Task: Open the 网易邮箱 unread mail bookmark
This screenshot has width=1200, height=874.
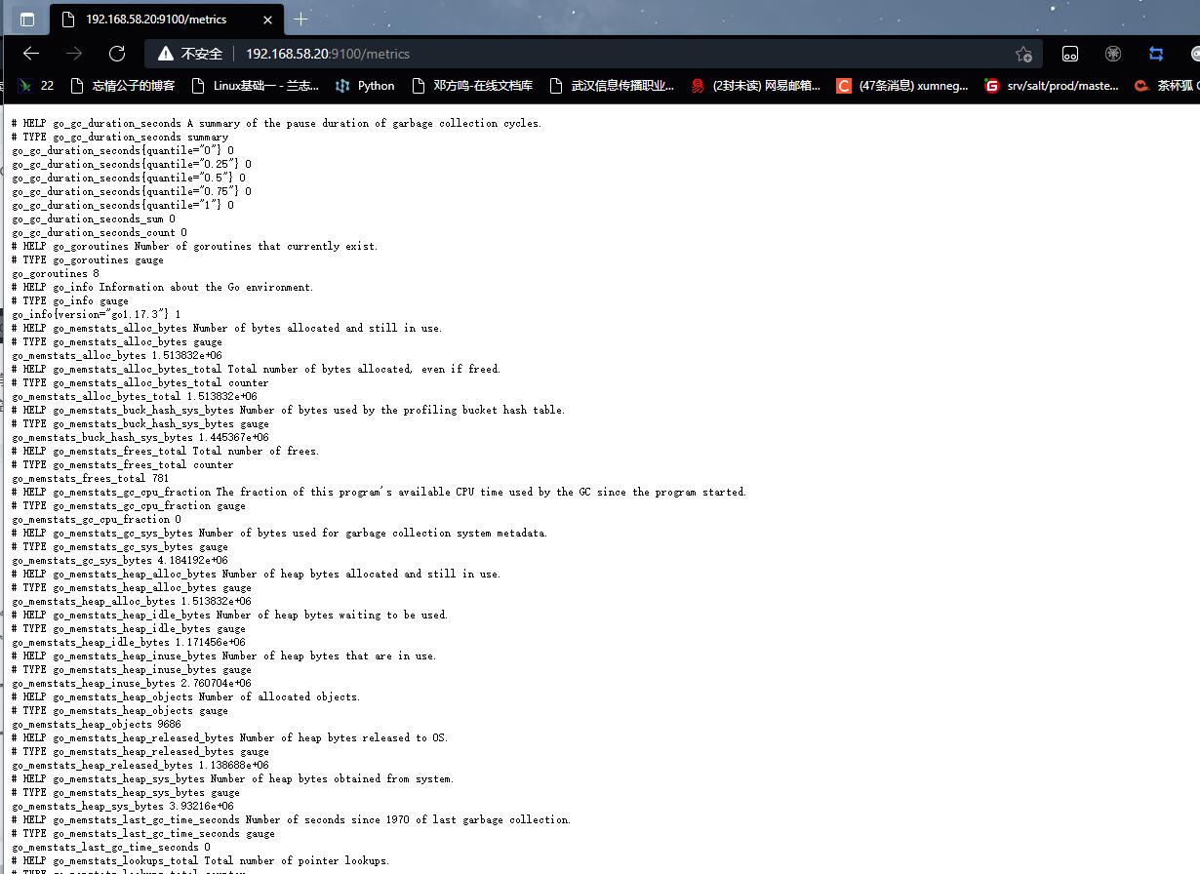Action: (755, 86)
